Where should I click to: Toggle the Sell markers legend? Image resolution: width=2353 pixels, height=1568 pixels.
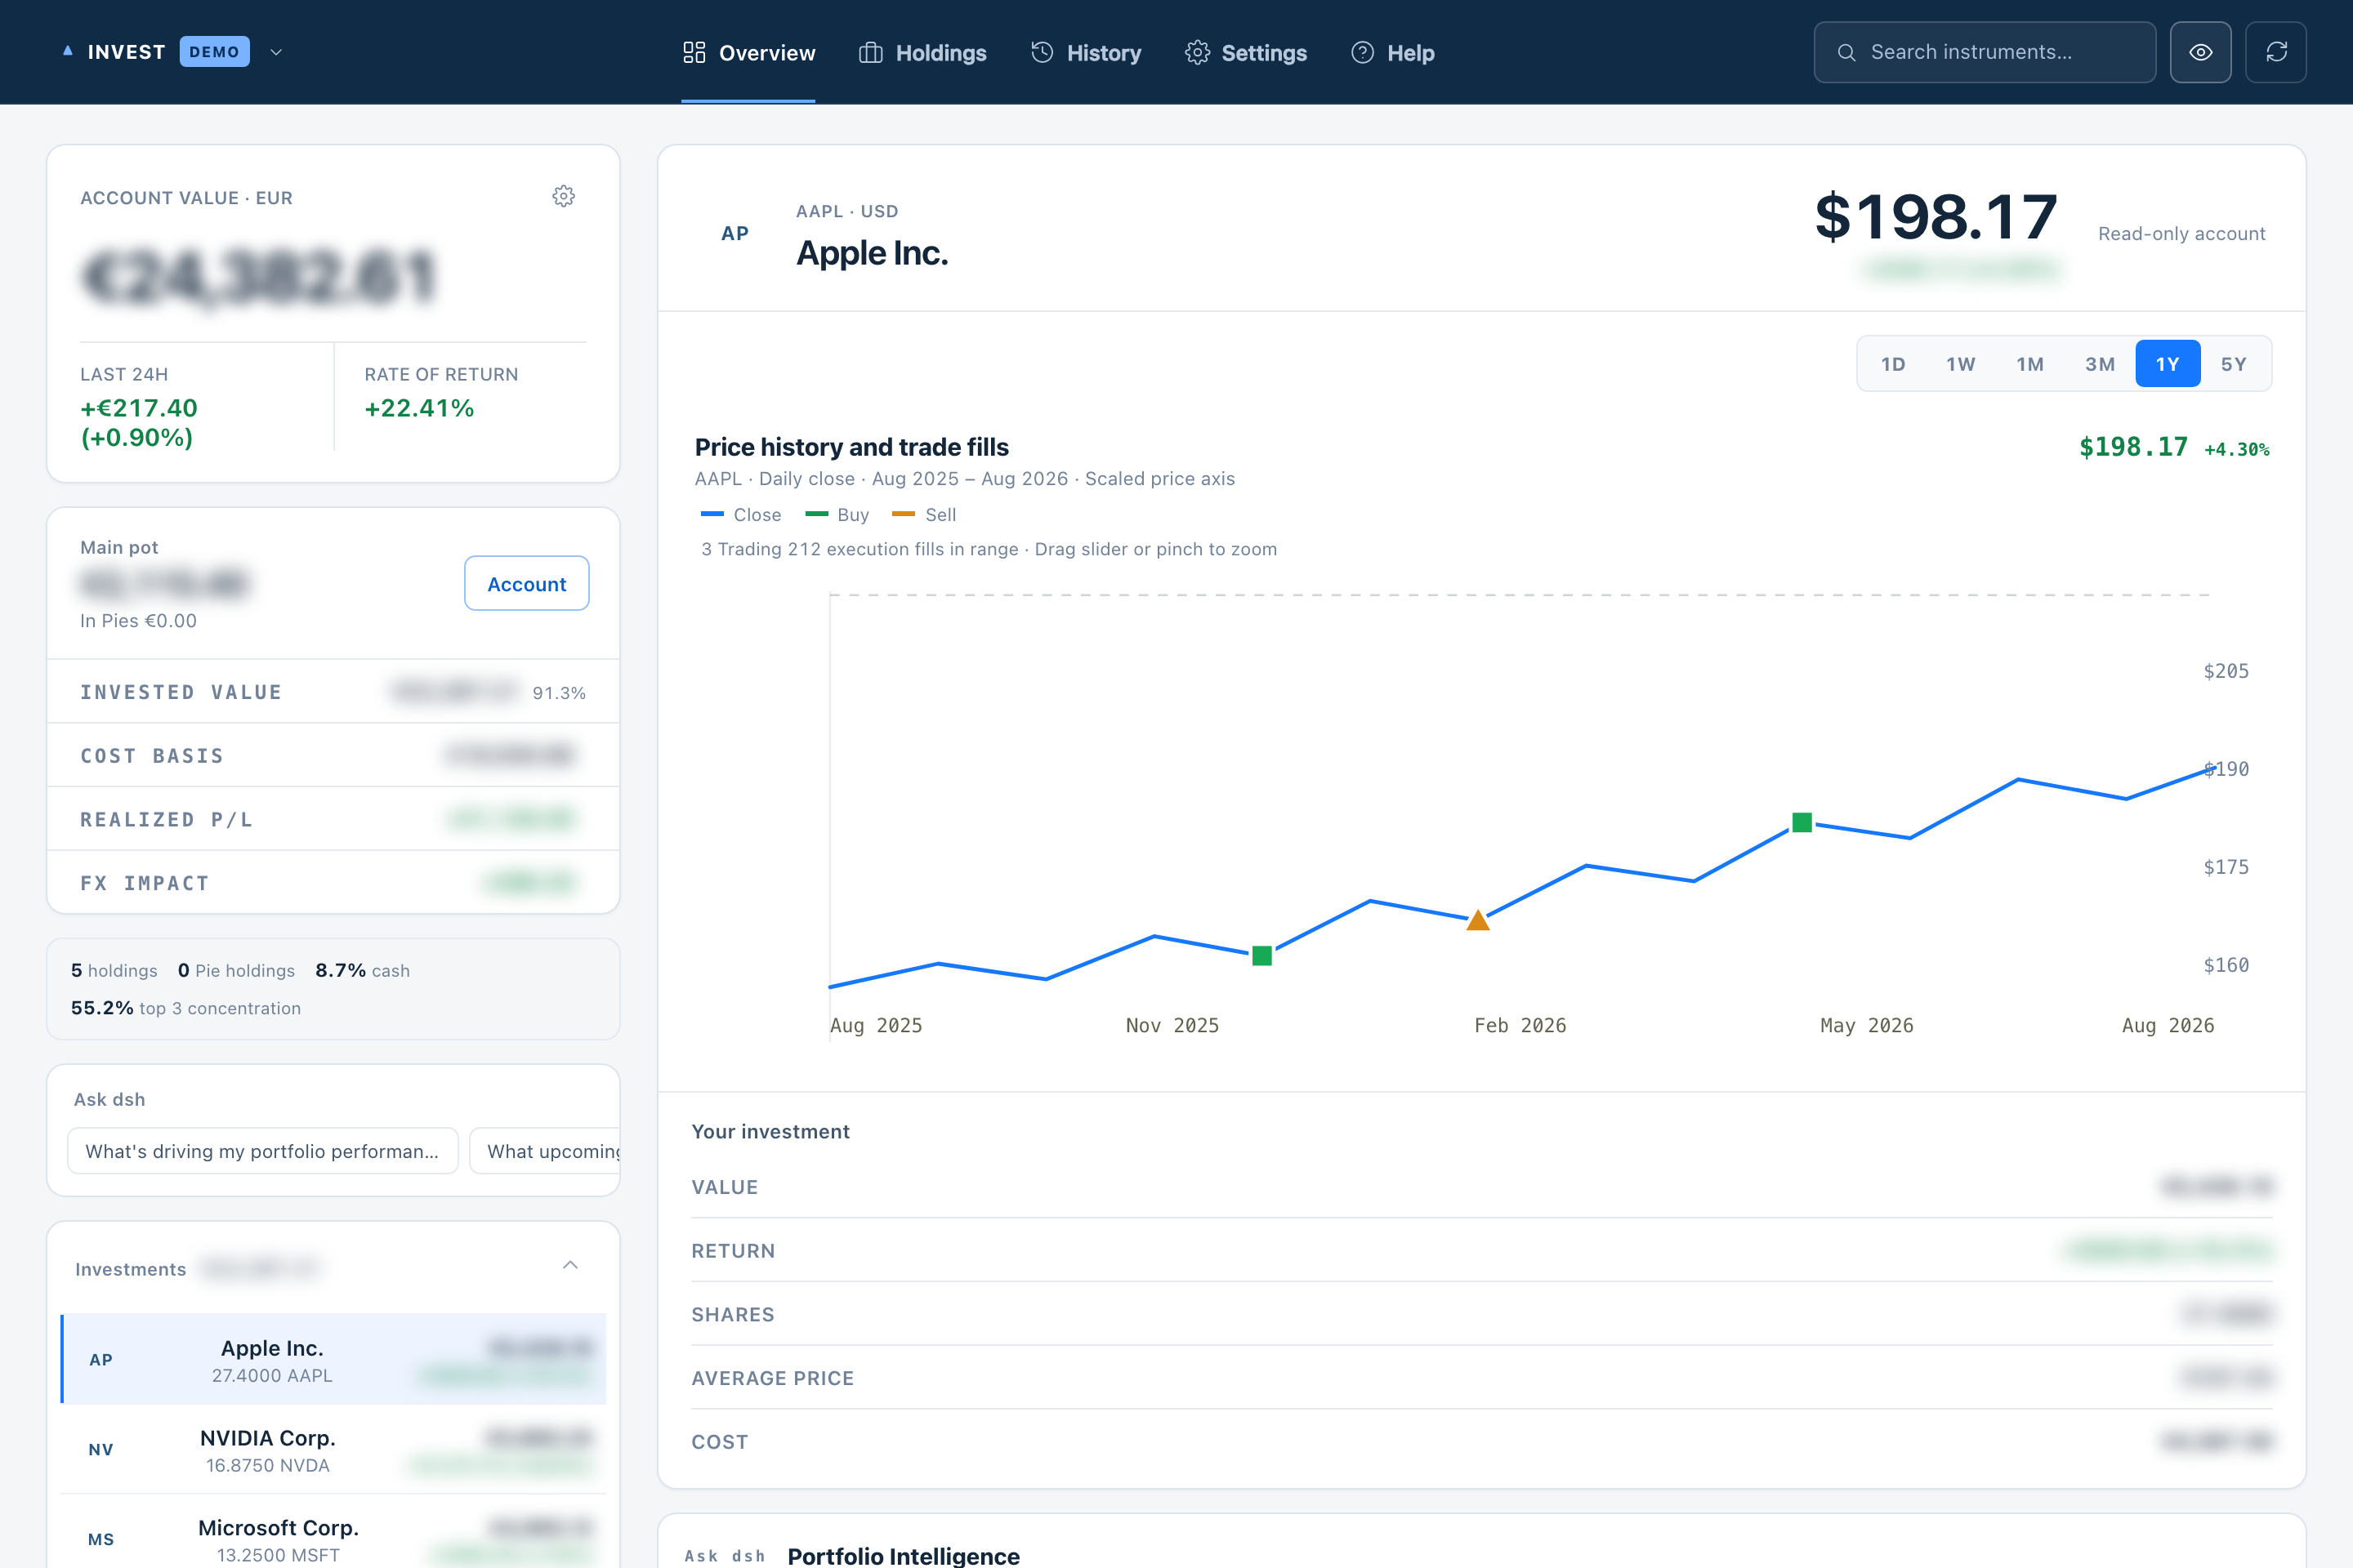(924, 515)
